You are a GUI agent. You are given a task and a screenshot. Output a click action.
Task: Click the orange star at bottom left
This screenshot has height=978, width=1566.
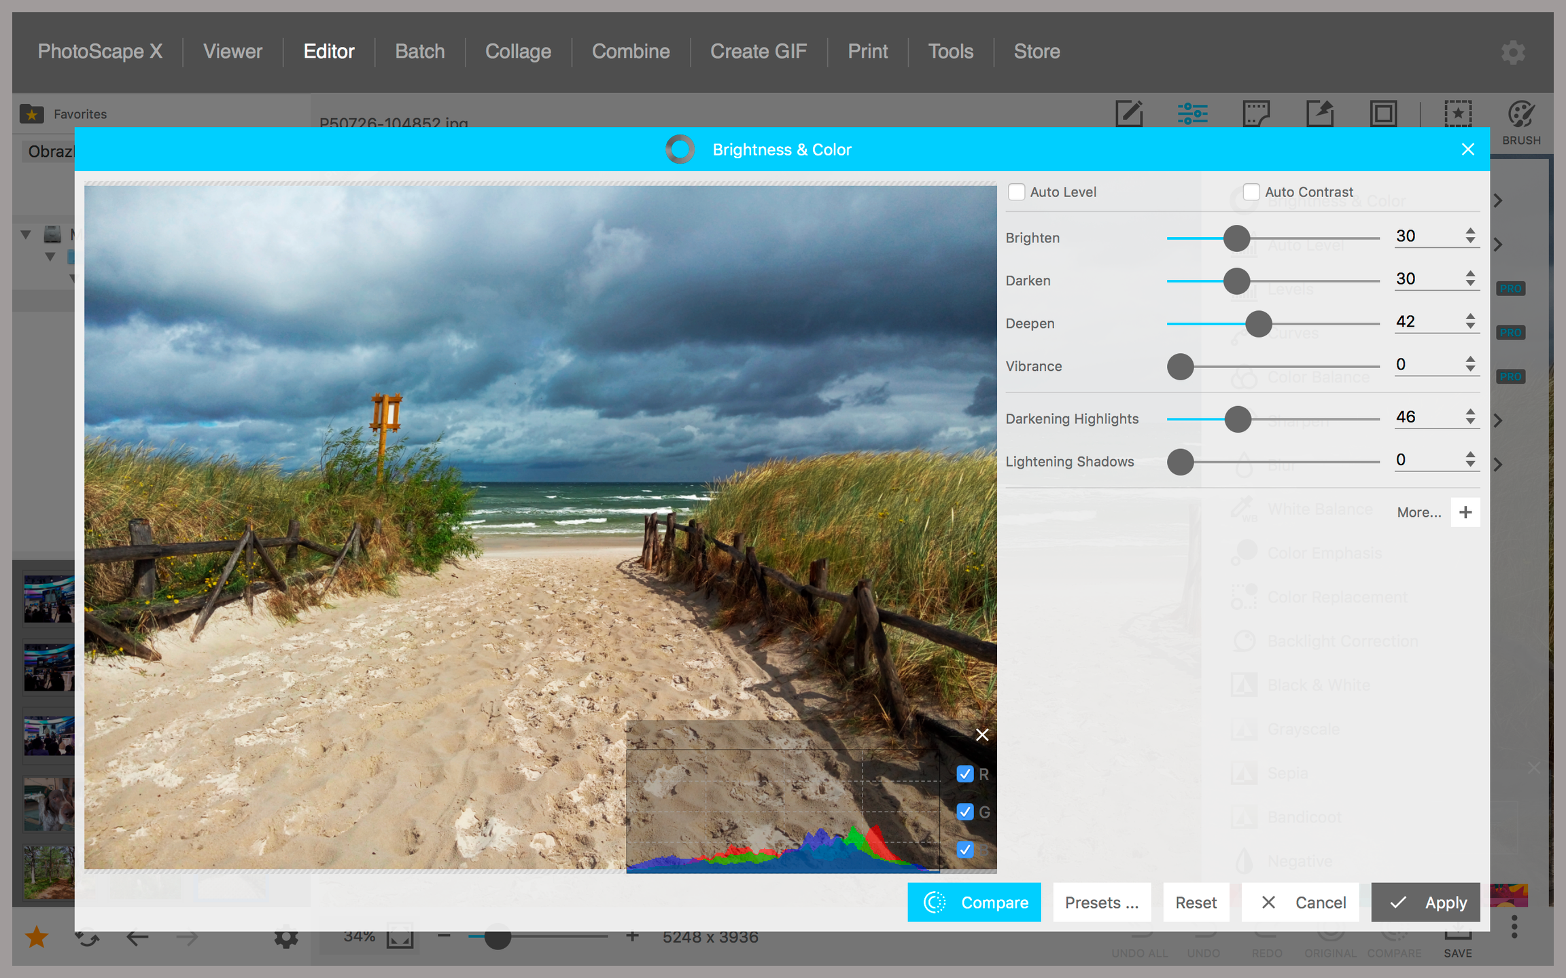tap(36, 937)
